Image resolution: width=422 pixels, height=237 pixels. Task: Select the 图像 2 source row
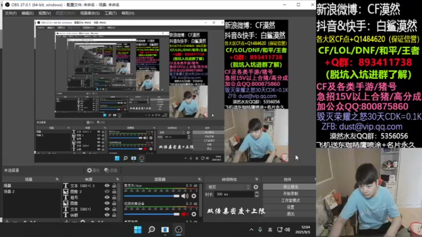(x=90, y=192)
